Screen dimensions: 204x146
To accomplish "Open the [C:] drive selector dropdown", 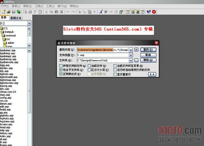I will (x=29, y=23).
